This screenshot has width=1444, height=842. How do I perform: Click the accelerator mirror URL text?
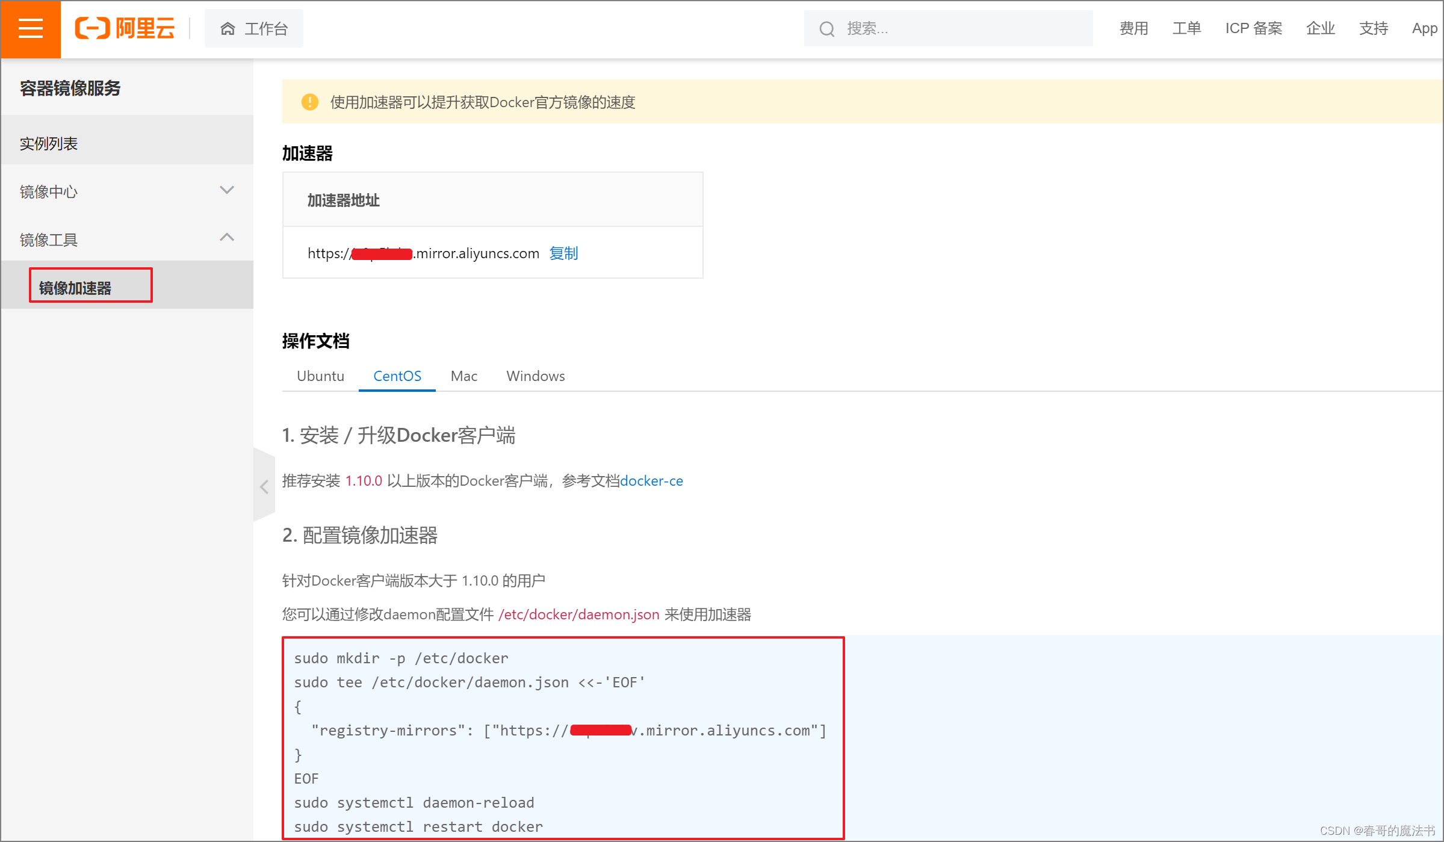423,253
